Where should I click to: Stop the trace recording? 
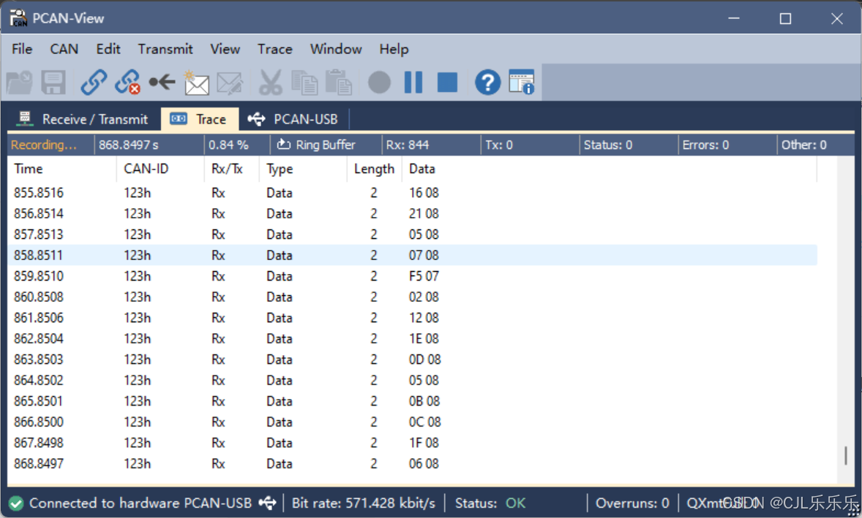pos(448,83)
